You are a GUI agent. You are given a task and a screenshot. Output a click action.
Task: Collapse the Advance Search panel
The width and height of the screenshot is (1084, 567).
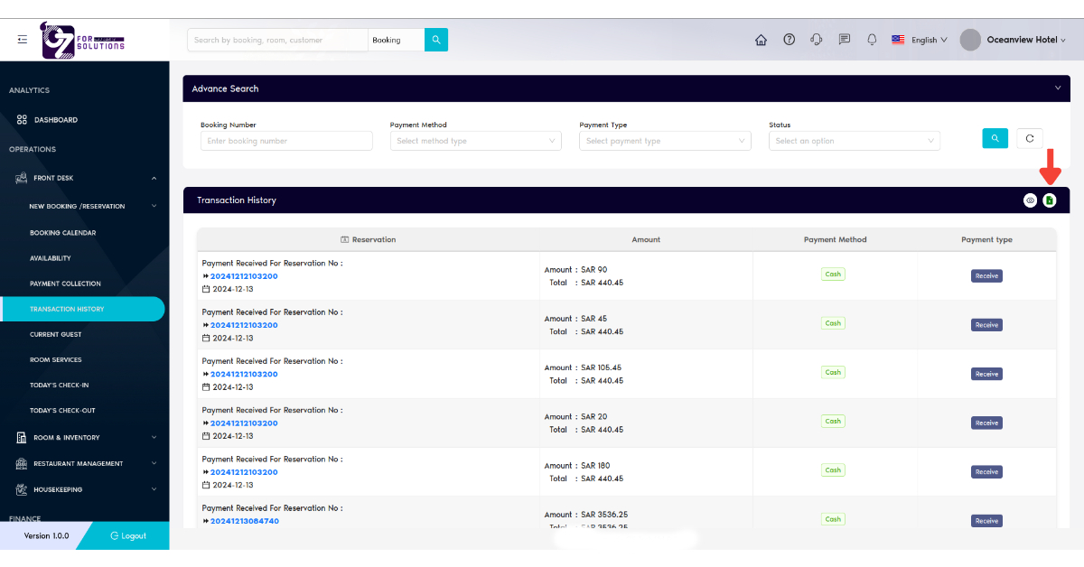click(1058, 88)
